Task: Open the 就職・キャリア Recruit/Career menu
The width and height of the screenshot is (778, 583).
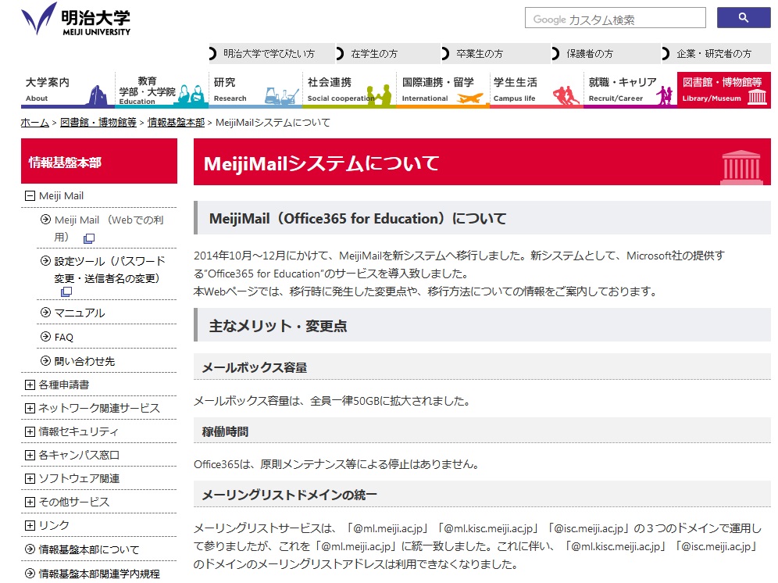Action: pyautogui.click(x=630, y=90)
